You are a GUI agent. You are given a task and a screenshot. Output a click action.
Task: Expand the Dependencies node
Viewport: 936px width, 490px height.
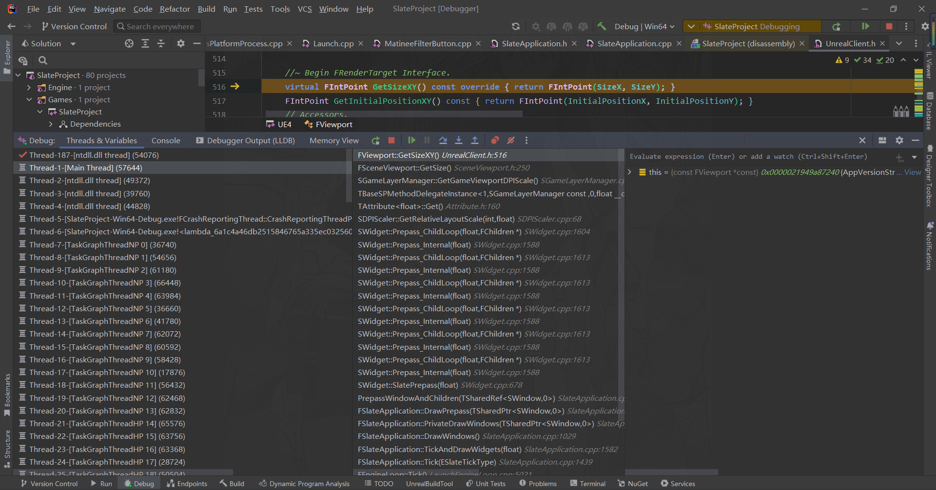click(51, 124)
